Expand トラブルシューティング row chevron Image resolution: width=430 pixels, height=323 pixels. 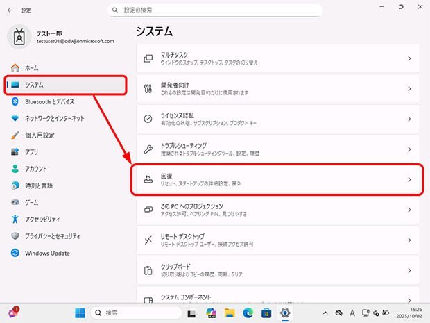(x=409, y=149)
